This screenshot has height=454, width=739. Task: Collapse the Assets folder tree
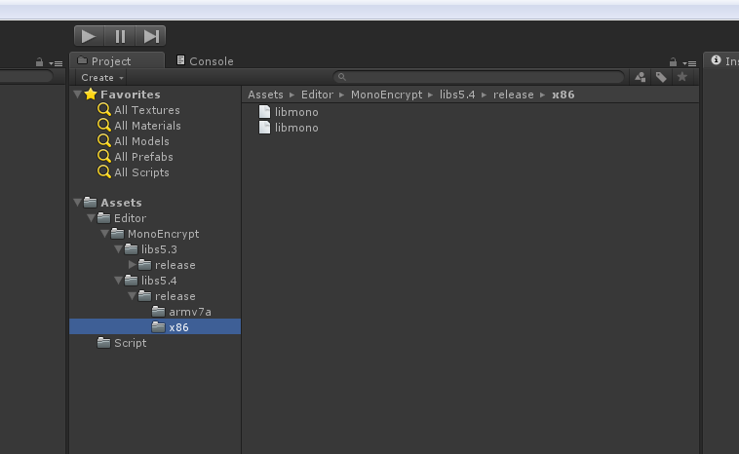[77, 203]
